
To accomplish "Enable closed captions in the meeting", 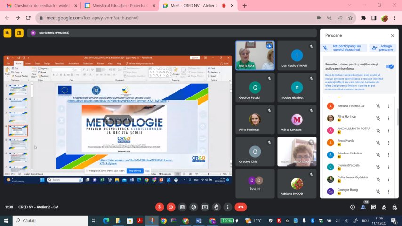I will [182, 207].
